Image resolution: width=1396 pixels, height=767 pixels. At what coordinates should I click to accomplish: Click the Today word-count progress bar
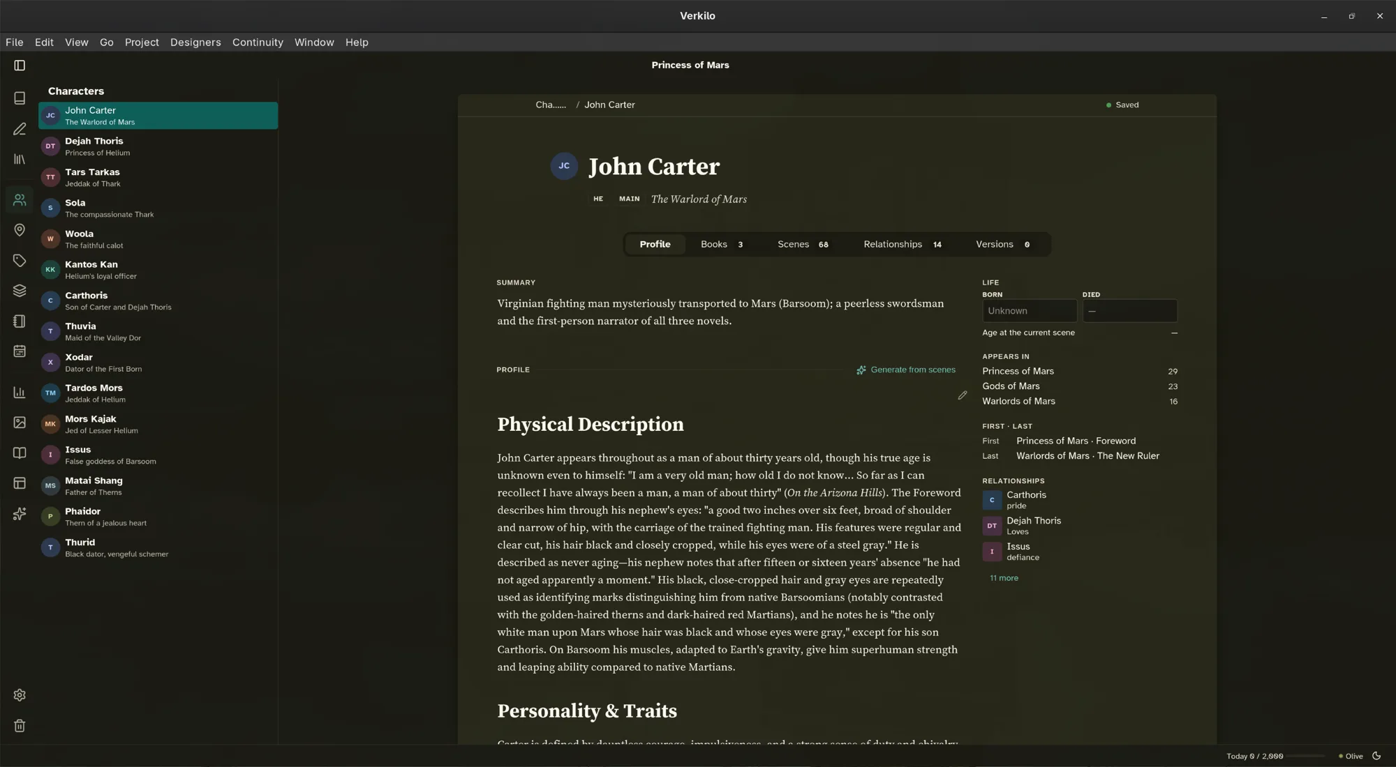coord(1307,757)
